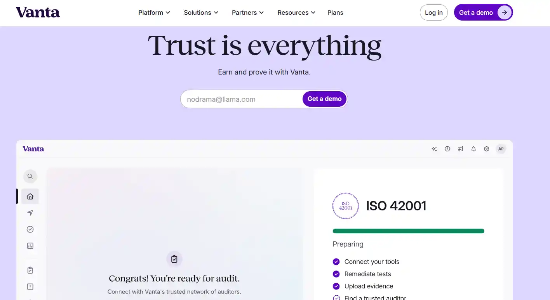Go to the Plans page
Viewport: 550px width, 300px height.
pos(335,12)
